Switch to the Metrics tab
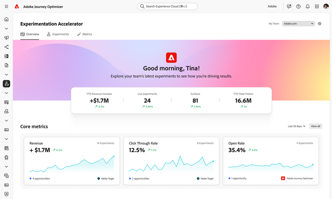The height and width of the screenshot is (199, 332). (85, 34)
